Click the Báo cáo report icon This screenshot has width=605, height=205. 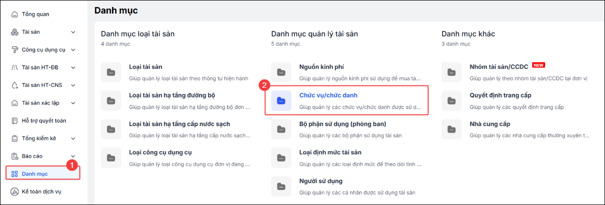[15, 156]
